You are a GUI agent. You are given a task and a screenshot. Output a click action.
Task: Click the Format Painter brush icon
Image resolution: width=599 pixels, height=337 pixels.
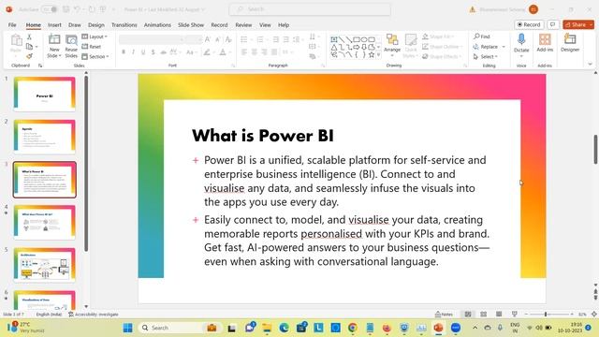pyautogui.click(x=29, y=56)
